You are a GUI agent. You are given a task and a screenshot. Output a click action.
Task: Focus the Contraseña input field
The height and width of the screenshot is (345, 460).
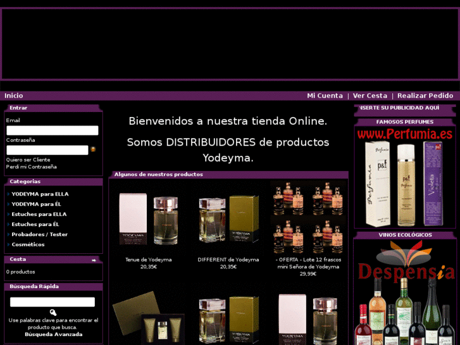47,150
